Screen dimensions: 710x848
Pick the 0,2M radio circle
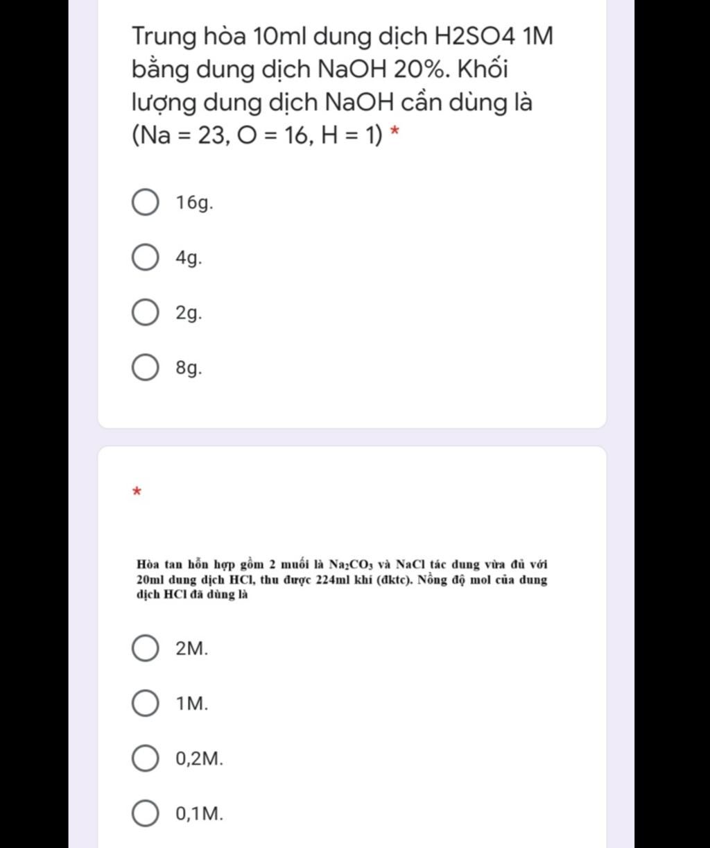[144, 758]
